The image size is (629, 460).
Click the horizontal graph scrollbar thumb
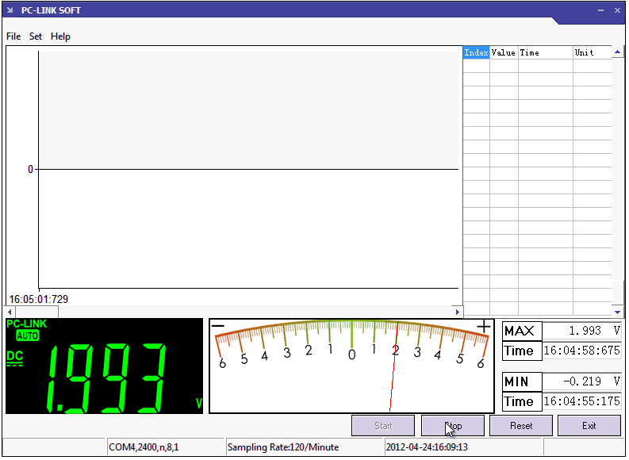click(37, 312)
